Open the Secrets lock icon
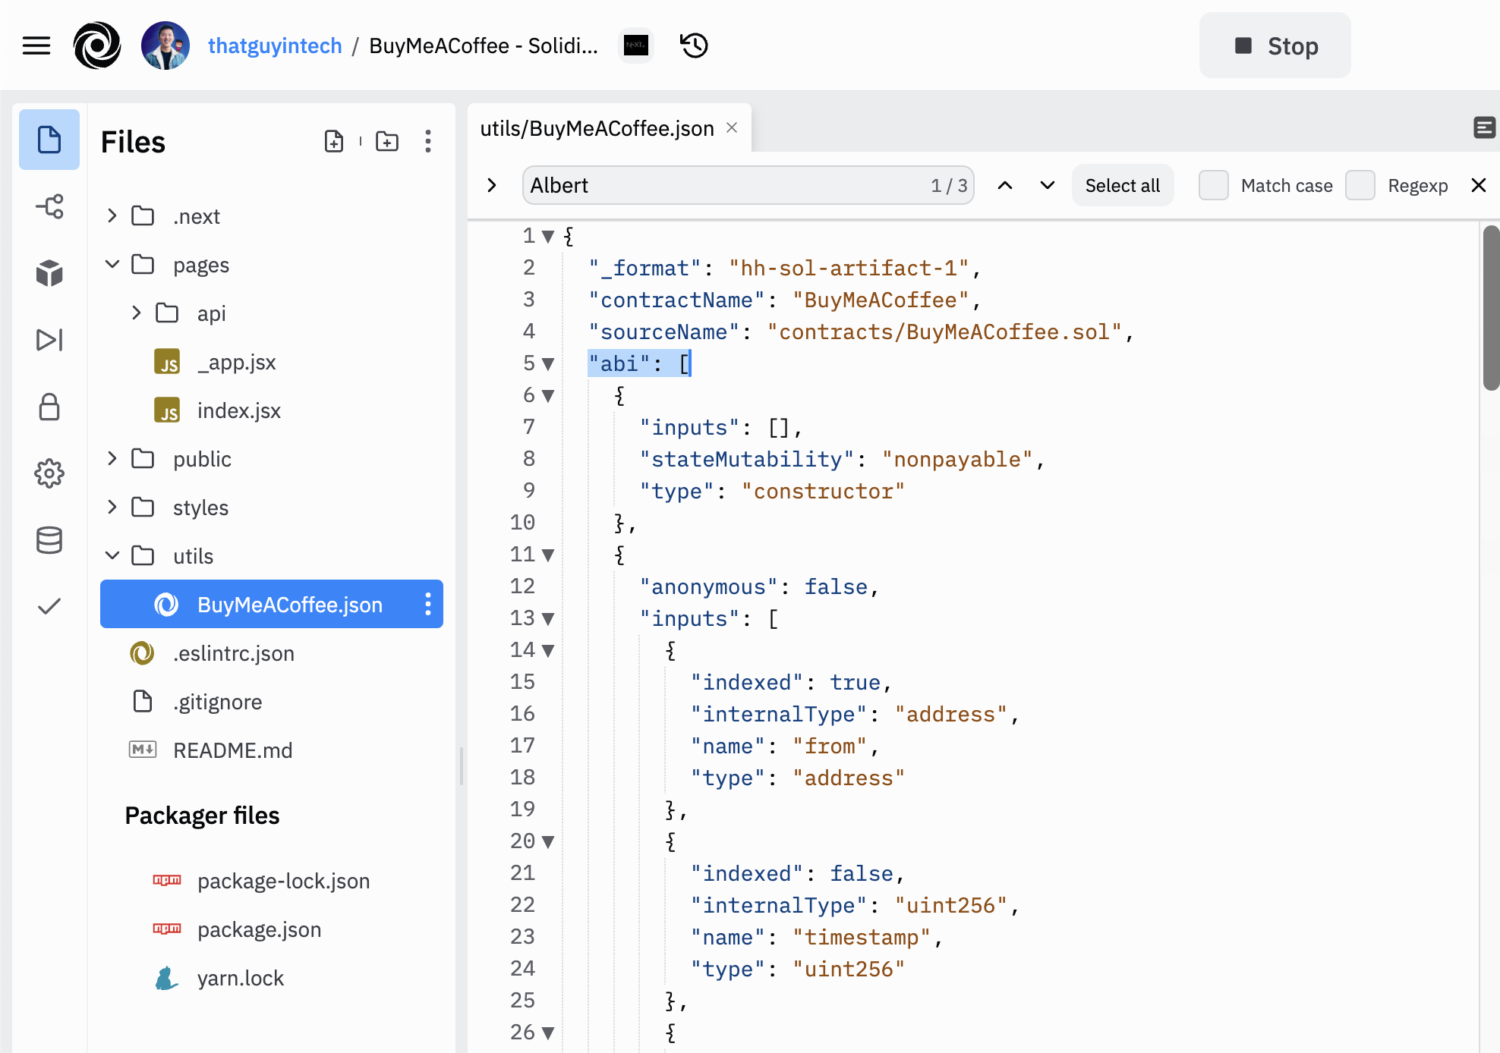This screenshot has width=1500, height=1053. (49, 407)
